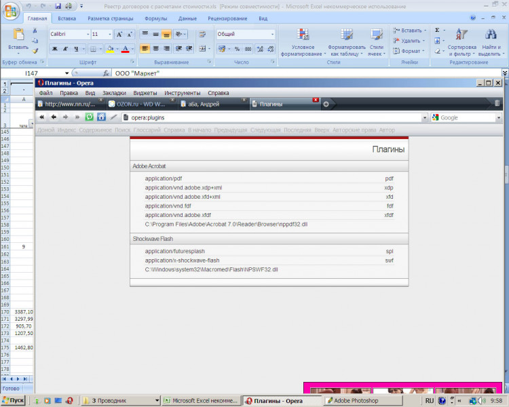Screen dimensions: 509x407
Task: Switch to the Данные ribbon tab
Action: pos(187,18)
